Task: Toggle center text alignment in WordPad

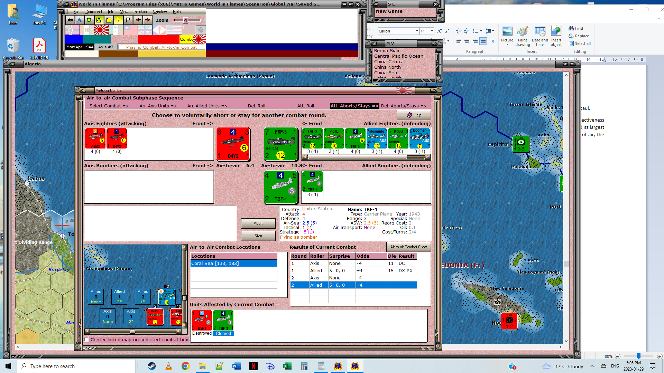Action: tap(467, 41)
